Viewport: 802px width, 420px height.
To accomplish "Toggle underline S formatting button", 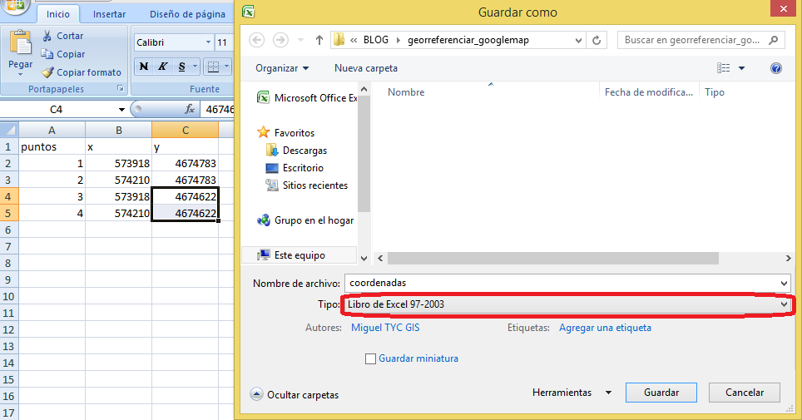I will click(x=181, y=67).
